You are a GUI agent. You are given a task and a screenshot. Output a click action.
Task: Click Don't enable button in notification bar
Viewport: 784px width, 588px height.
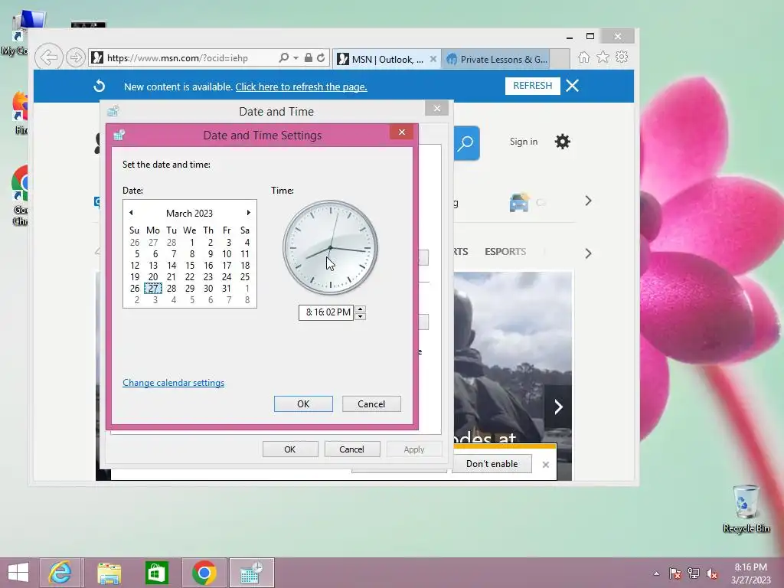492,464
